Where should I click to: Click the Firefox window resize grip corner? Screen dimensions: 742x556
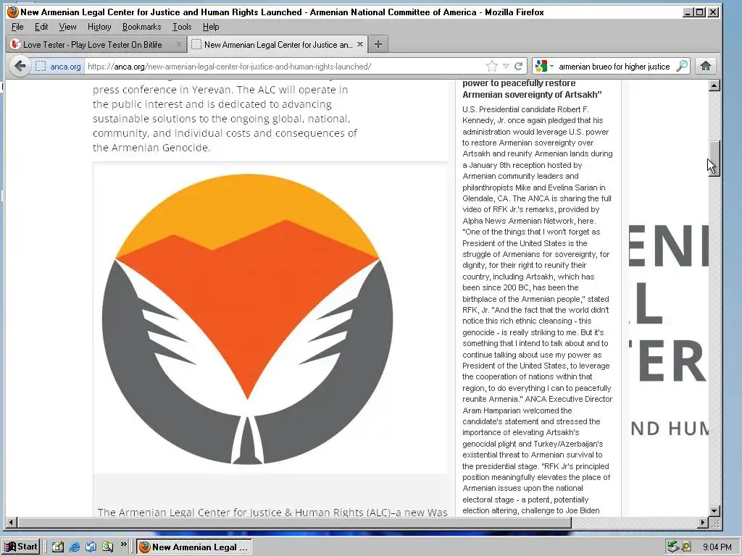[714, 523]
